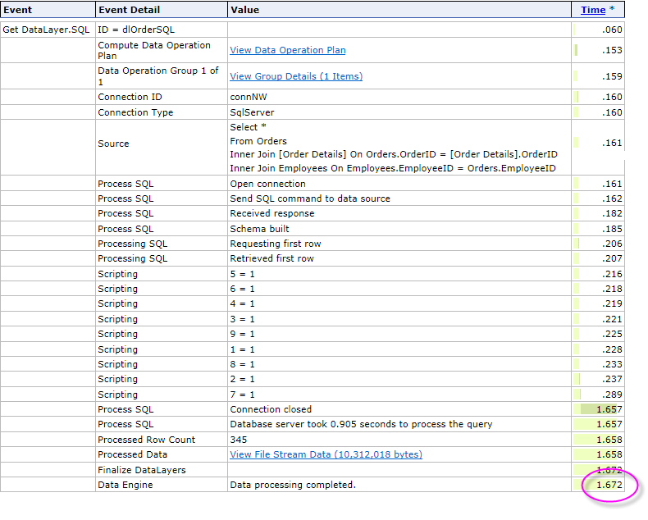Click the 7 = 1 scripting value
The width and height of the screenshot is (648, 520).
[x=242, y=395]
